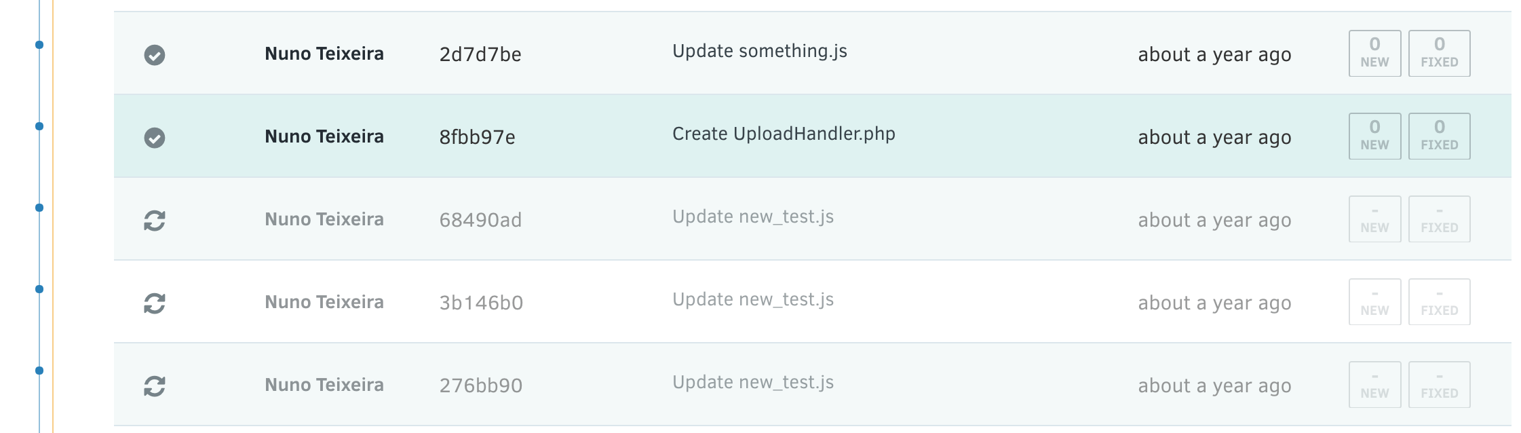Click 0 NEW issues badge for commit 2d7d7be
Viewport: 1521px width, 433px height.
1374,54
